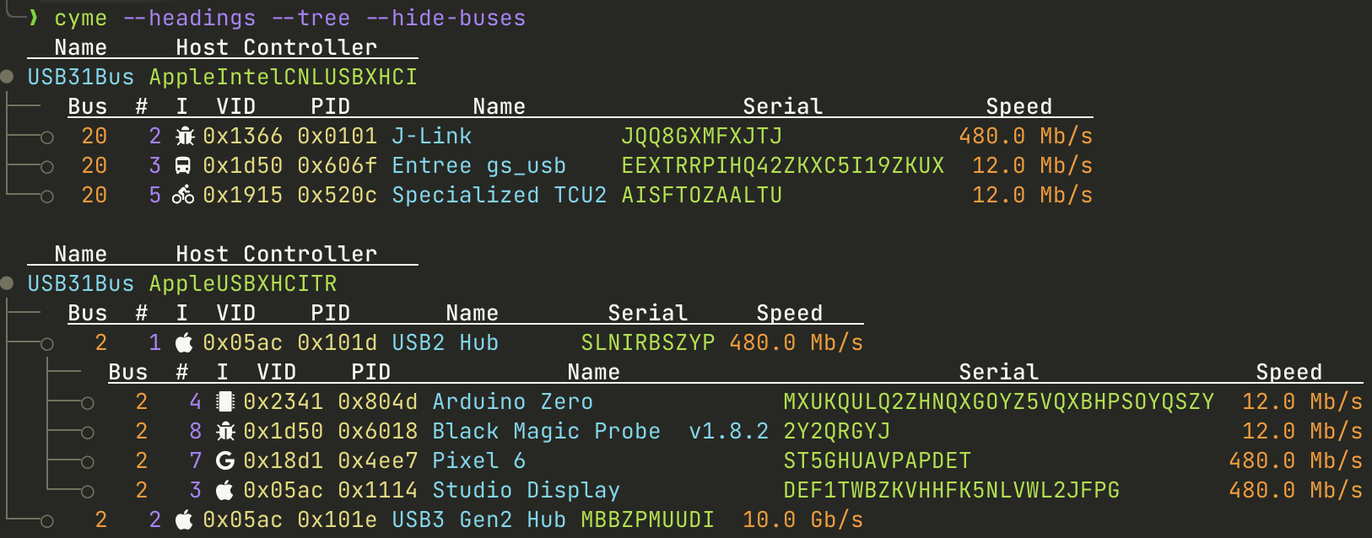Image resolution: width=1372 pixels, height=538 pixels.
Task: Select the AppleIntelCNLUSBXHCI bus node circle
Action: coord(7,77)
